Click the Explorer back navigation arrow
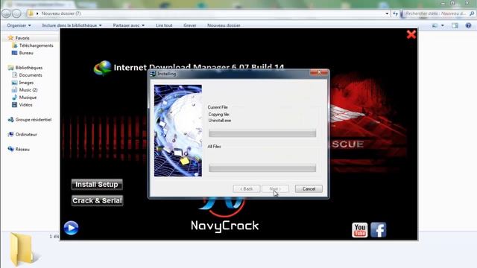 click(7, 13)
